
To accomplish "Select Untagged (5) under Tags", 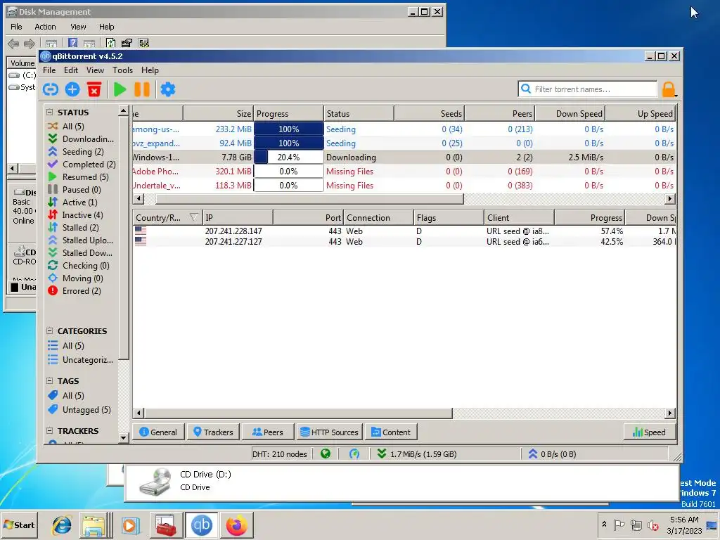I will pos(80,410).
